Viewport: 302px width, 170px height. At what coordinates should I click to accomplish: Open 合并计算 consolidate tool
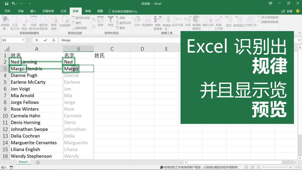tap(177, 21)
